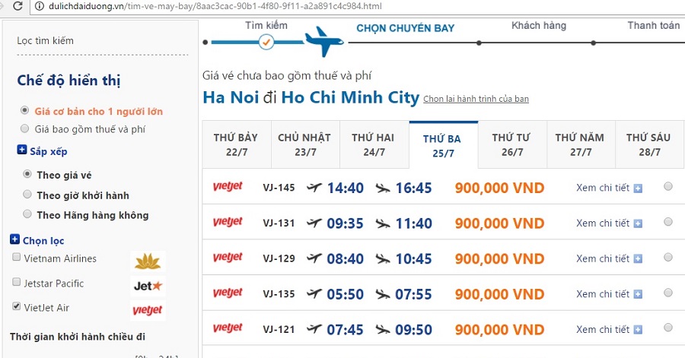Select flight VJ-131 radio button
This screenshot has width=685, height=358.
[668, 221]
